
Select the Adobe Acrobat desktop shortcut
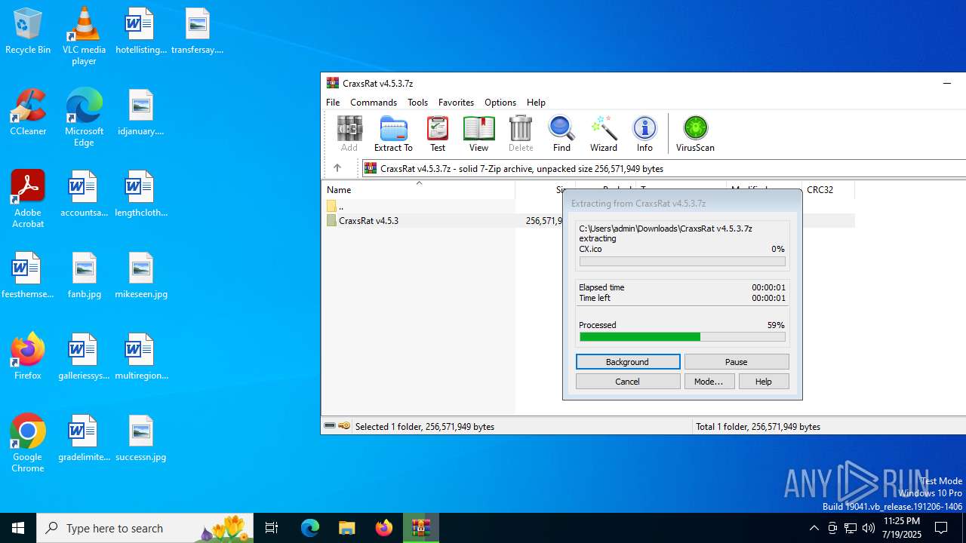(28, 199)
